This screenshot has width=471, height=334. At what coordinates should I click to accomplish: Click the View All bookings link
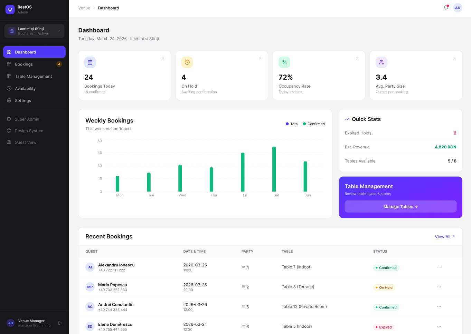click(x=445, y=237)
